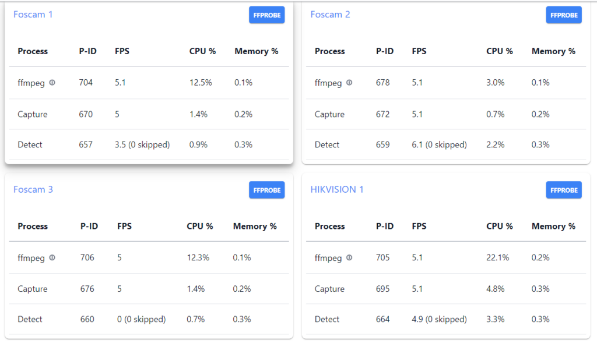Screen dimensions: 597x343
Task: Open the Foscam 2 camera link
Action: click(x=330, y=15)
